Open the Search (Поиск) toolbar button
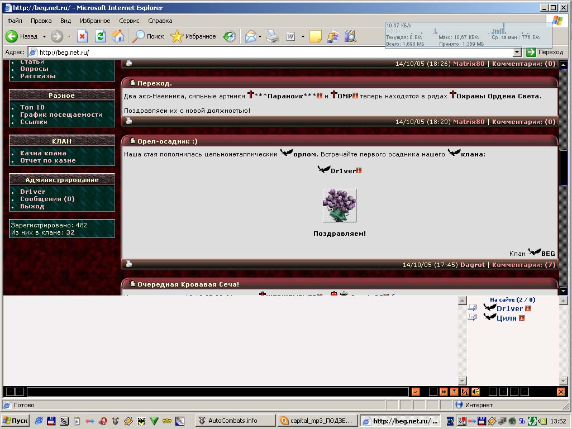Image resolution: width=572 pixels, height=429 pixels. click(147, 36)
